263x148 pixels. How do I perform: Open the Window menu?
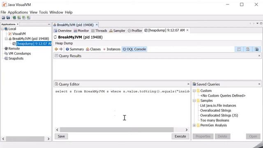point(56,12)
